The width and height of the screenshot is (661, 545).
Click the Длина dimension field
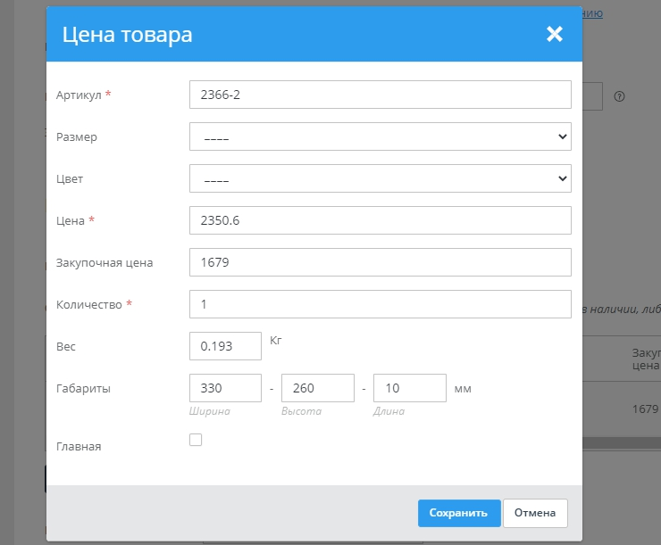pos(409,388)
